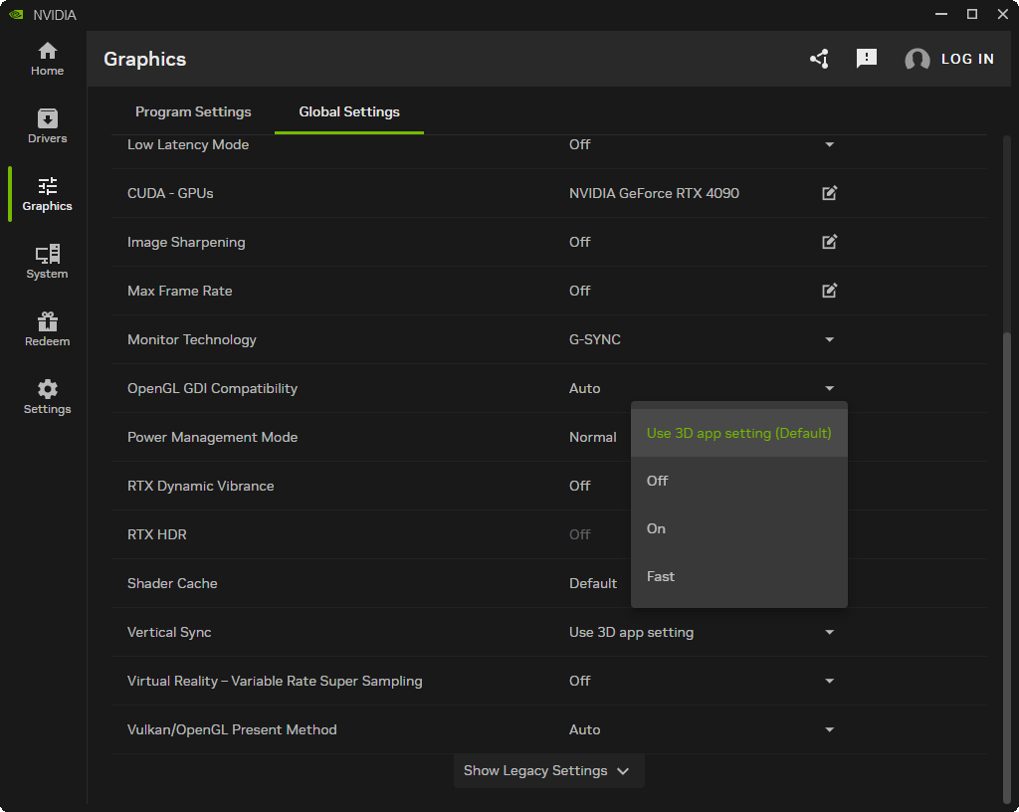Click the Shader Cache Default value
Viewport: 1019px width, 812px height.
coord(593,583)
